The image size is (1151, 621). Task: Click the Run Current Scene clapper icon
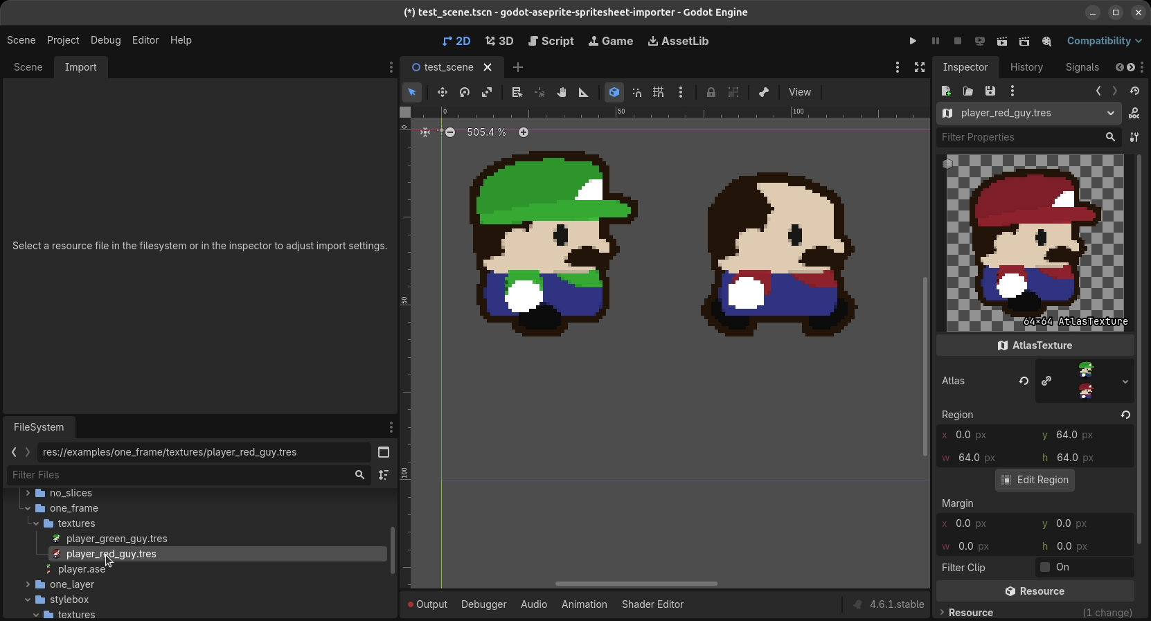(x=1002, y=41)
